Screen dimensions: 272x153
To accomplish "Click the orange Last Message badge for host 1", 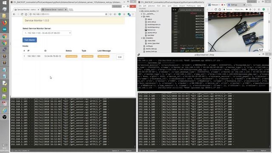I will tap(103, 56).
